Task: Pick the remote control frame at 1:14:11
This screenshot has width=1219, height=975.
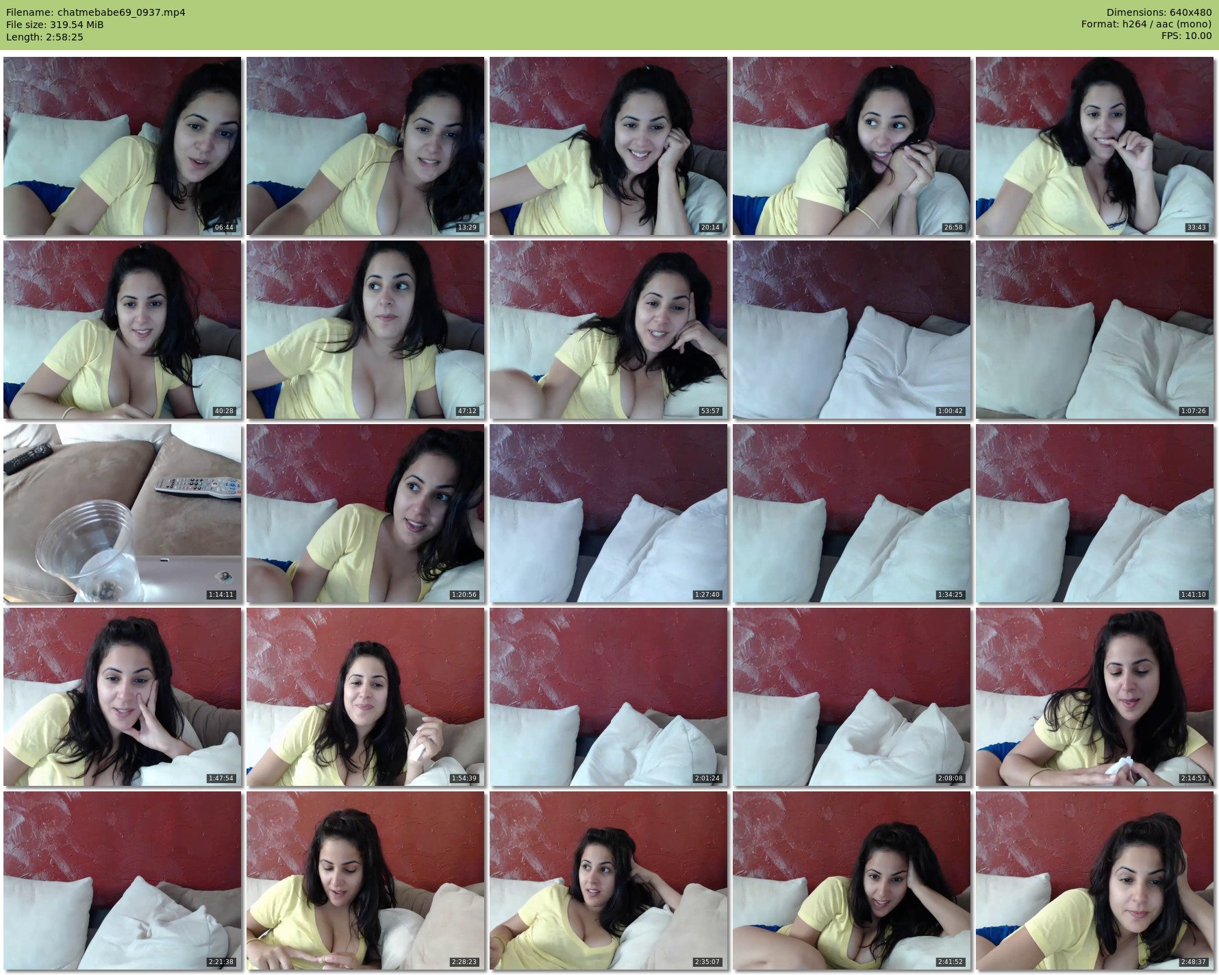Action: click(122, 513)
